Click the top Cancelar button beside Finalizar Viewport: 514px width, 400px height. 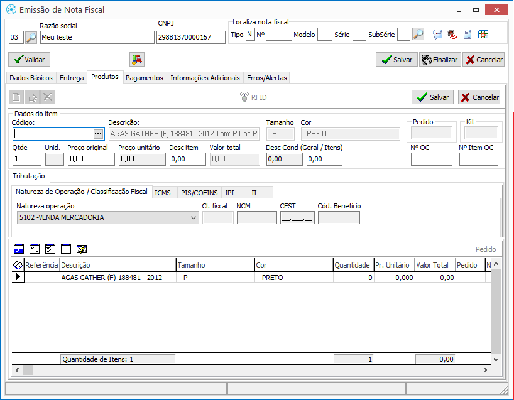tap(483, 59)
